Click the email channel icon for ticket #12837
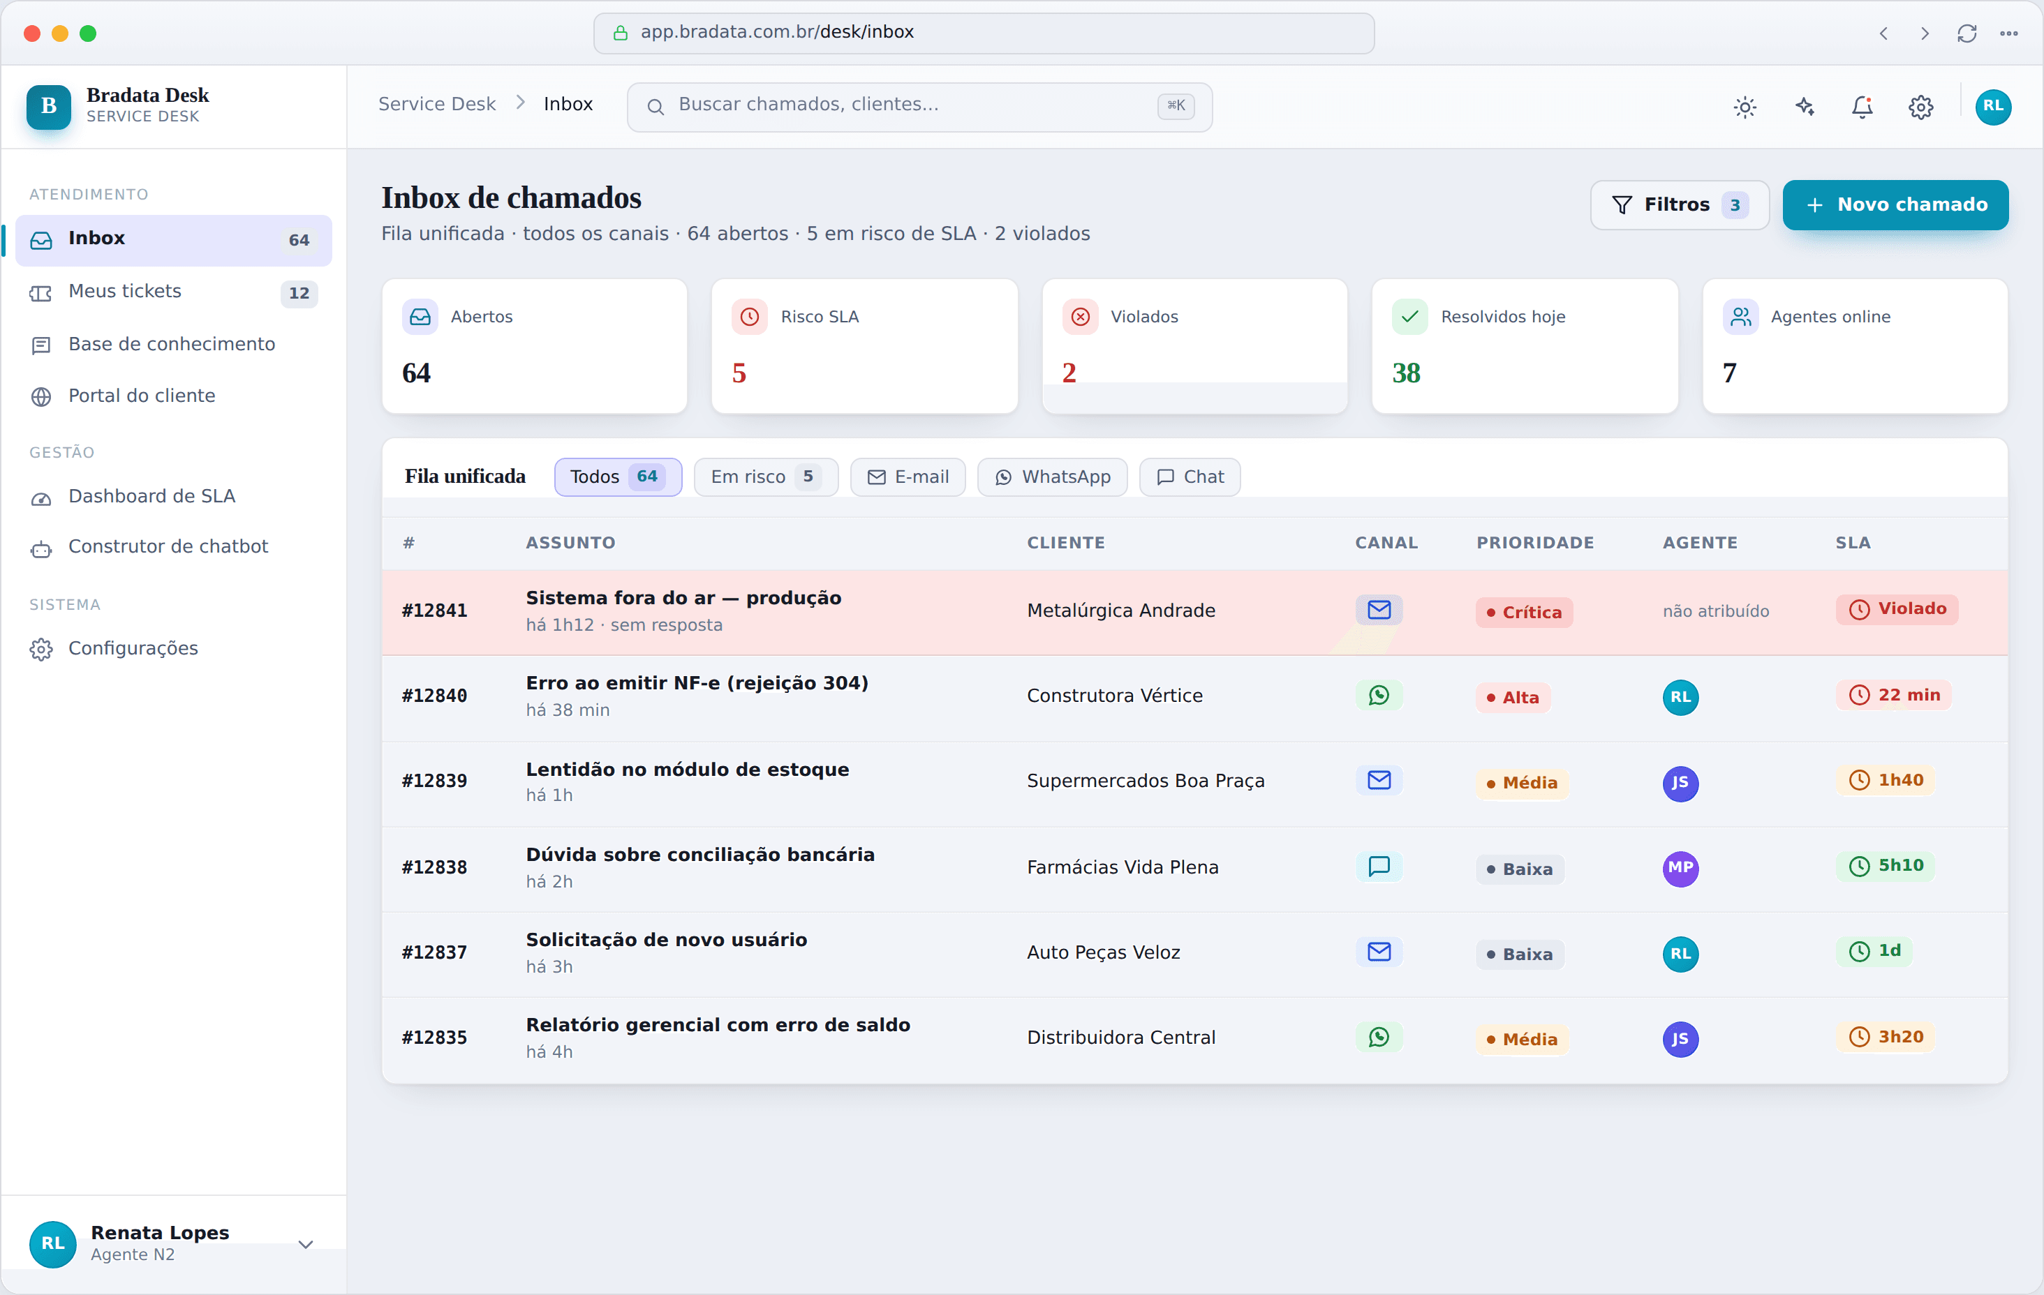This screenshot has width=2044, height=1295. (1379, 951)
